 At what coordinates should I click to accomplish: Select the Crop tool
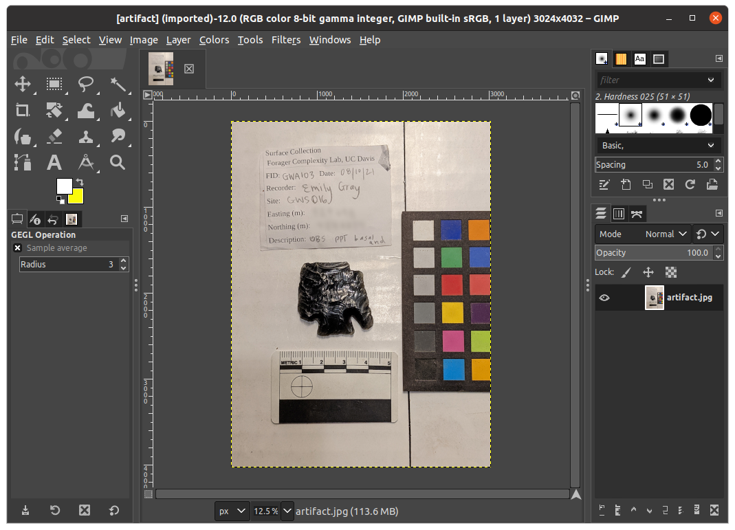(x=23, y=111)
